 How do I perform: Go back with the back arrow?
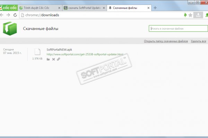click(2, 15)
